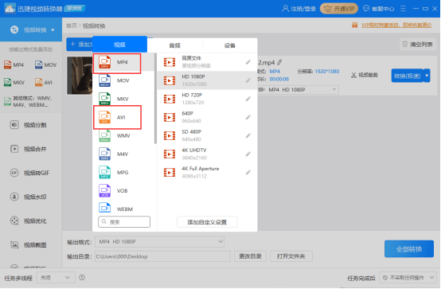Switch to the 音频 tab

pos(174,45)
